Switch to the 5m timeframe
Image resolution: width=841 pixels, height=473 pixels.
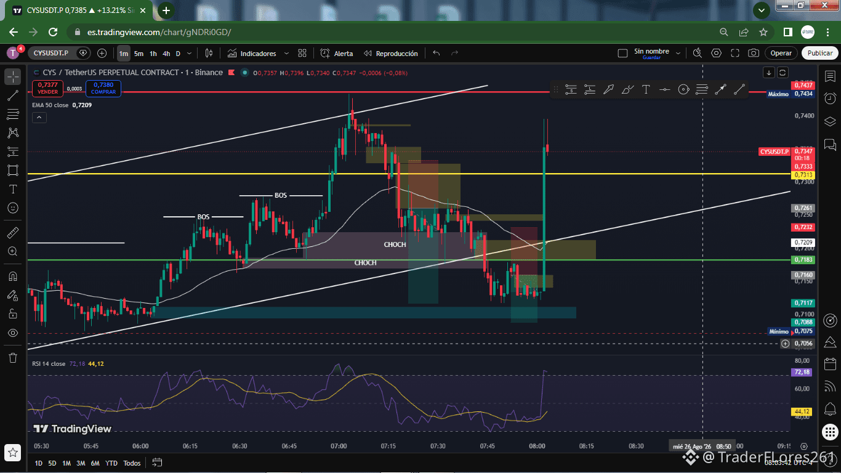coord(139,54)
